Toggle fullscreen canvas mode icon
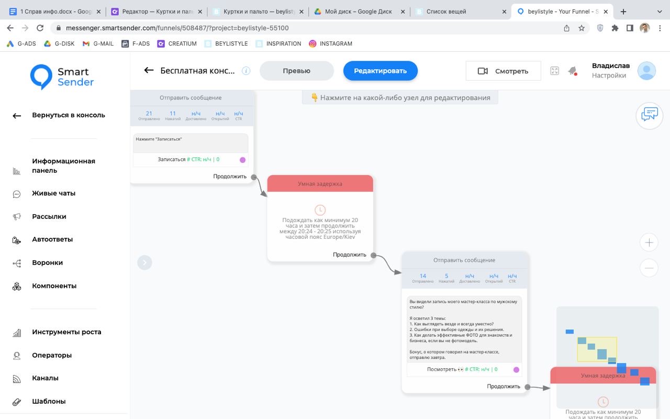 click(555, 71)
